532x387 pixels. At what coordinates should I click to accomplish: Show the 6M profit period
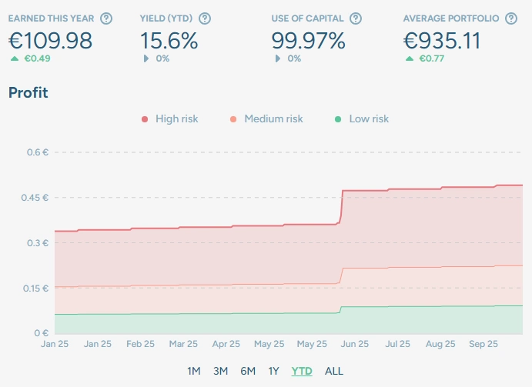coord(247,371)
